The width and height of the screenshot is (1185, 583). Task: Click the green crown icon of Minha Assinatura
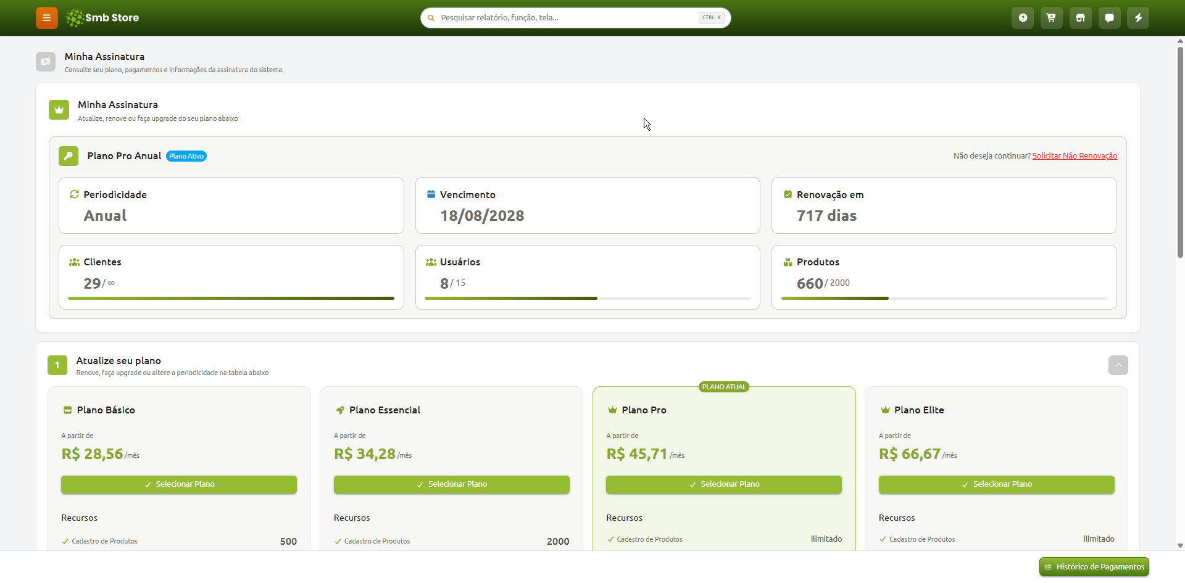tap(59, 110)
